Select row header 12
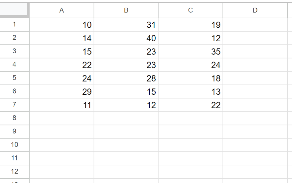Image resolution: width=292 pixels, height=183 pixels. click(x=15, y=172)
